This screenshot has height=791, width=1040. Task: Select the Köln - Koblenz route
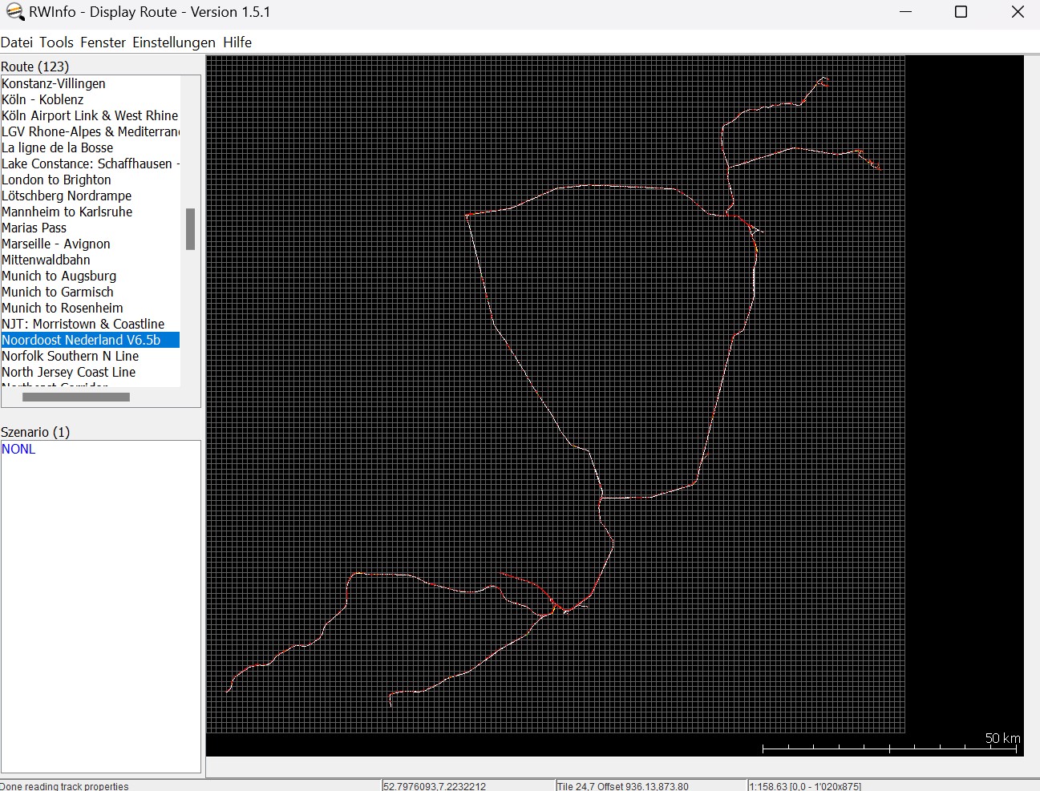(42, 99)
